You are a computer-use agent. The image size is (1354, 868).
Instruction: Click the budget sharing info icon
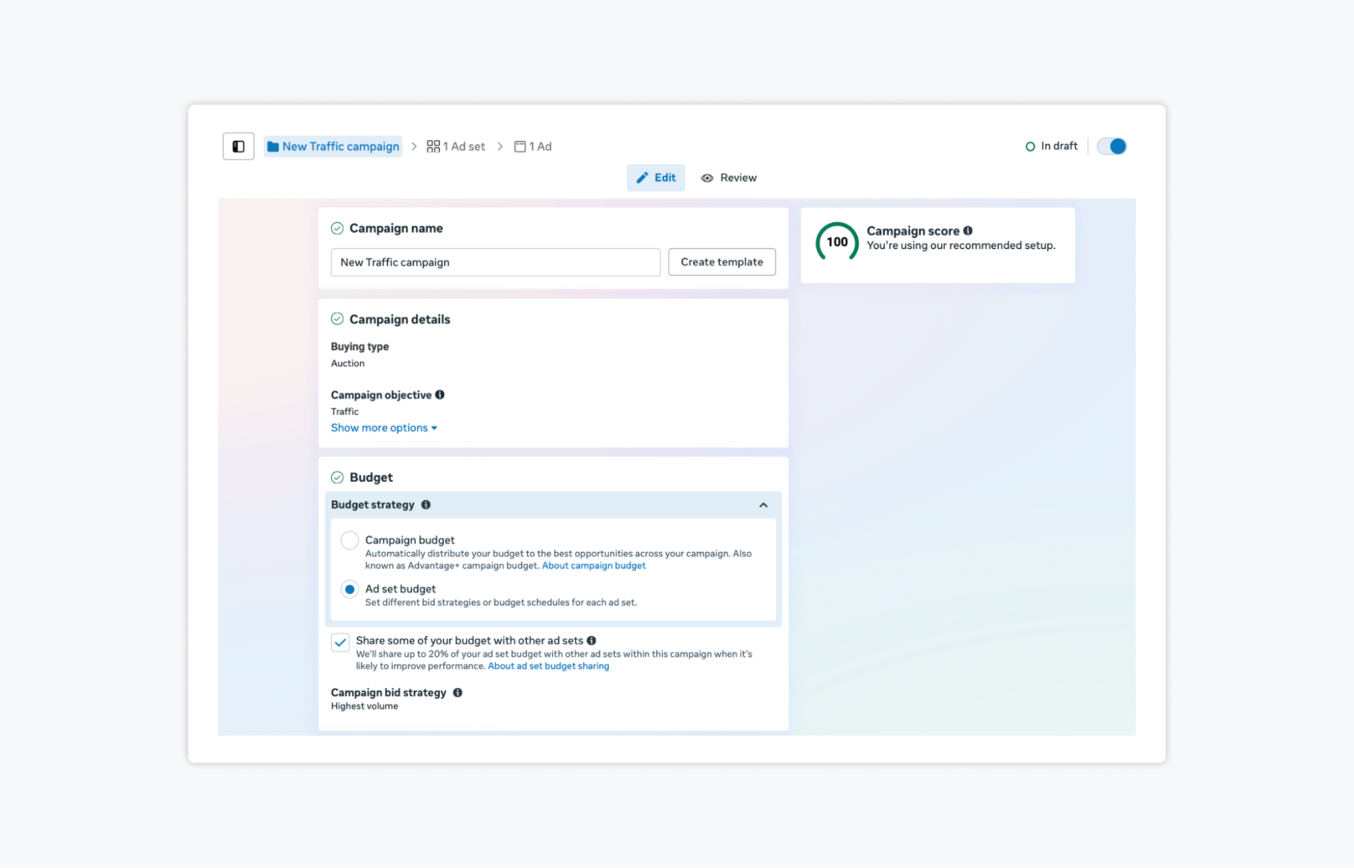click(591, 641)
